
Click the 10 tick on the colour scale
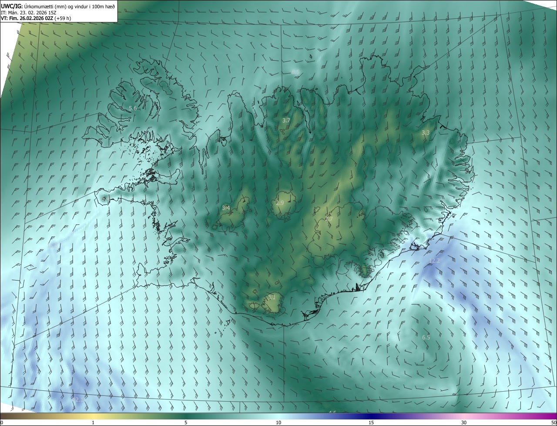click(278, 423)
